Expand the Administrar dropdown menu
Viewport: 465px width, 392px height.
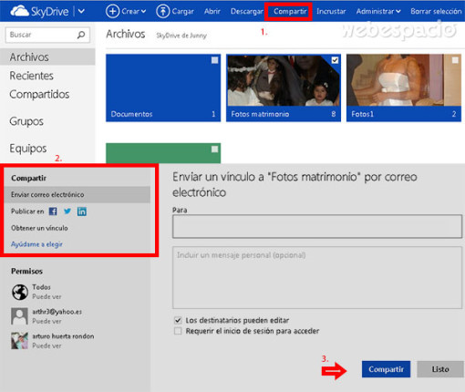coord(378,12)
